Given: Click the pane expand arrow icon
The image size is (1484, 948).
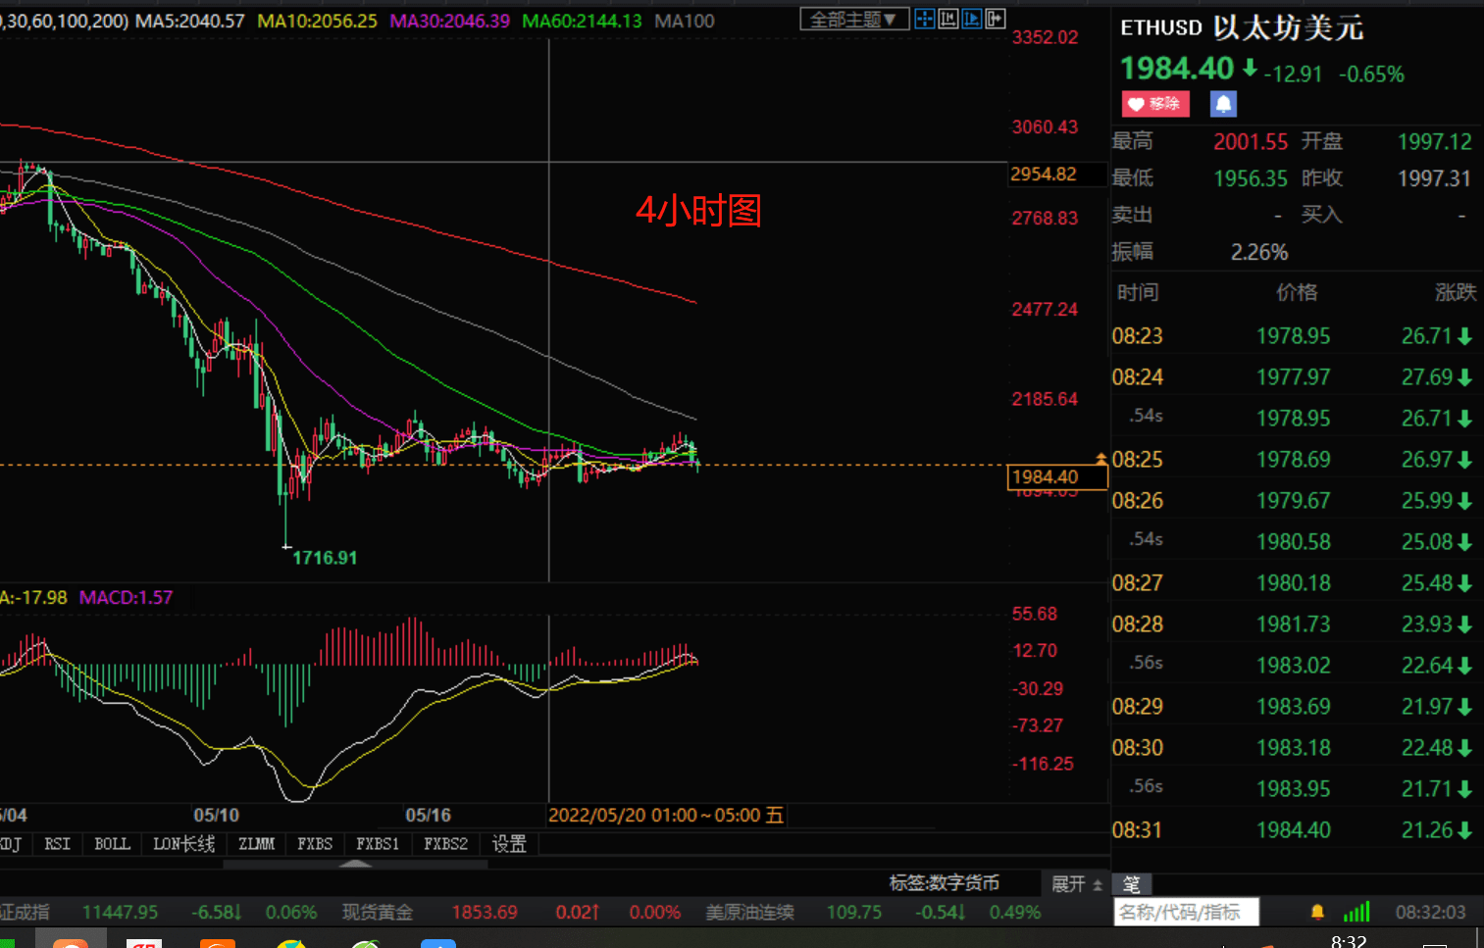Looking at the screenshot, I should [995, 19].
